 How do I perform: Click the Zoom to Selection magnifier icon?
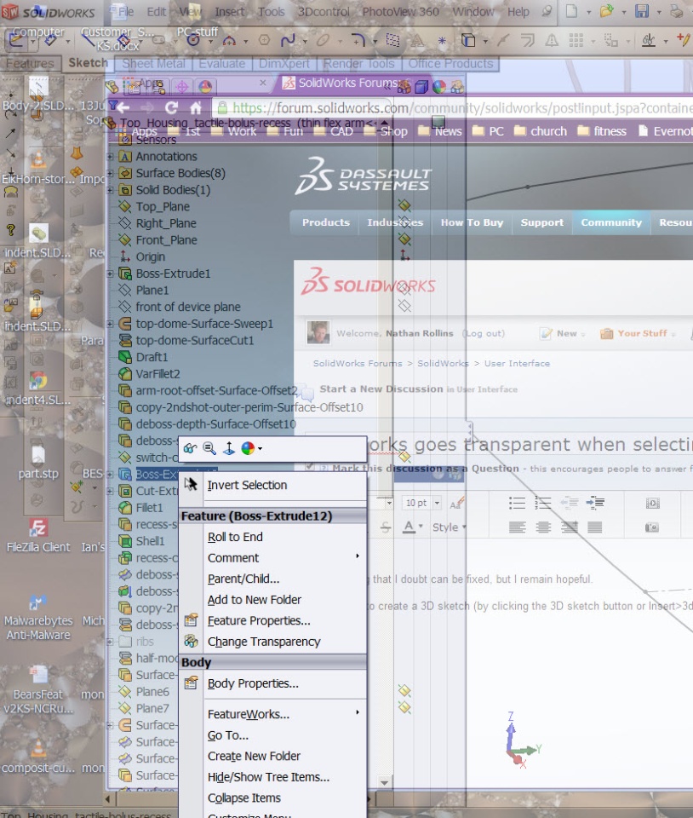(209, 448)
